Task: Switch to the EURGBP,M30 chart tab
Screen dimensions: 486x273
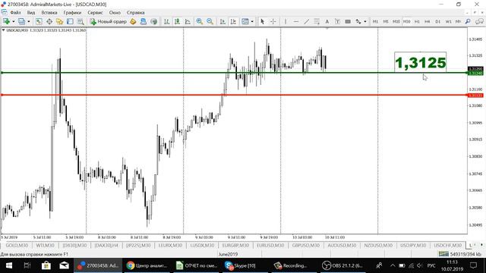Action: (235, 245)
